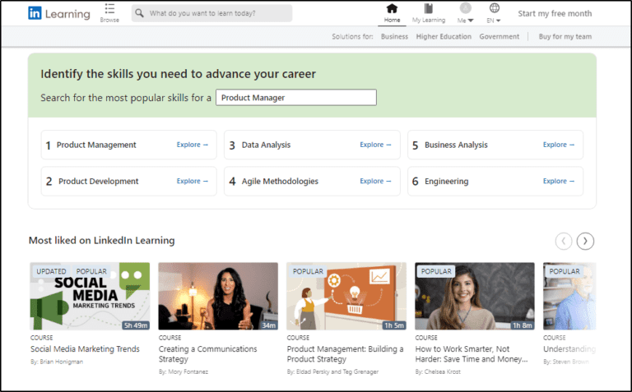This screenshot has height=392, width=632.
Task: Click the 'By: Chelsea Krost' author text
Action: click(438, 372)
